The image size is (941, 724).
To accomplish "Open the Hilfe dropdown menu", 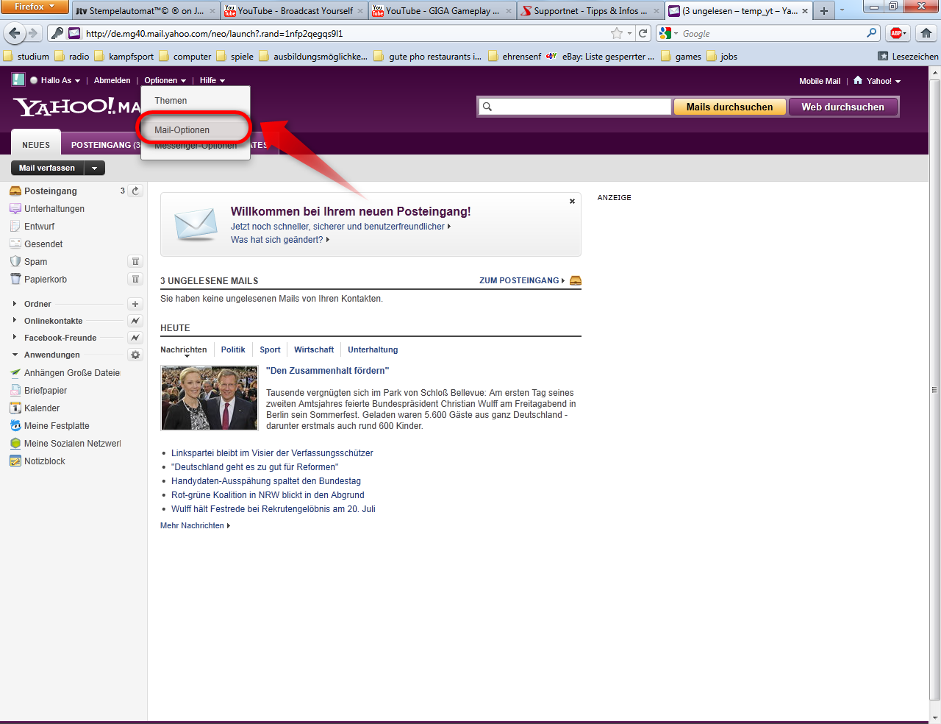I will pos(212,81).
